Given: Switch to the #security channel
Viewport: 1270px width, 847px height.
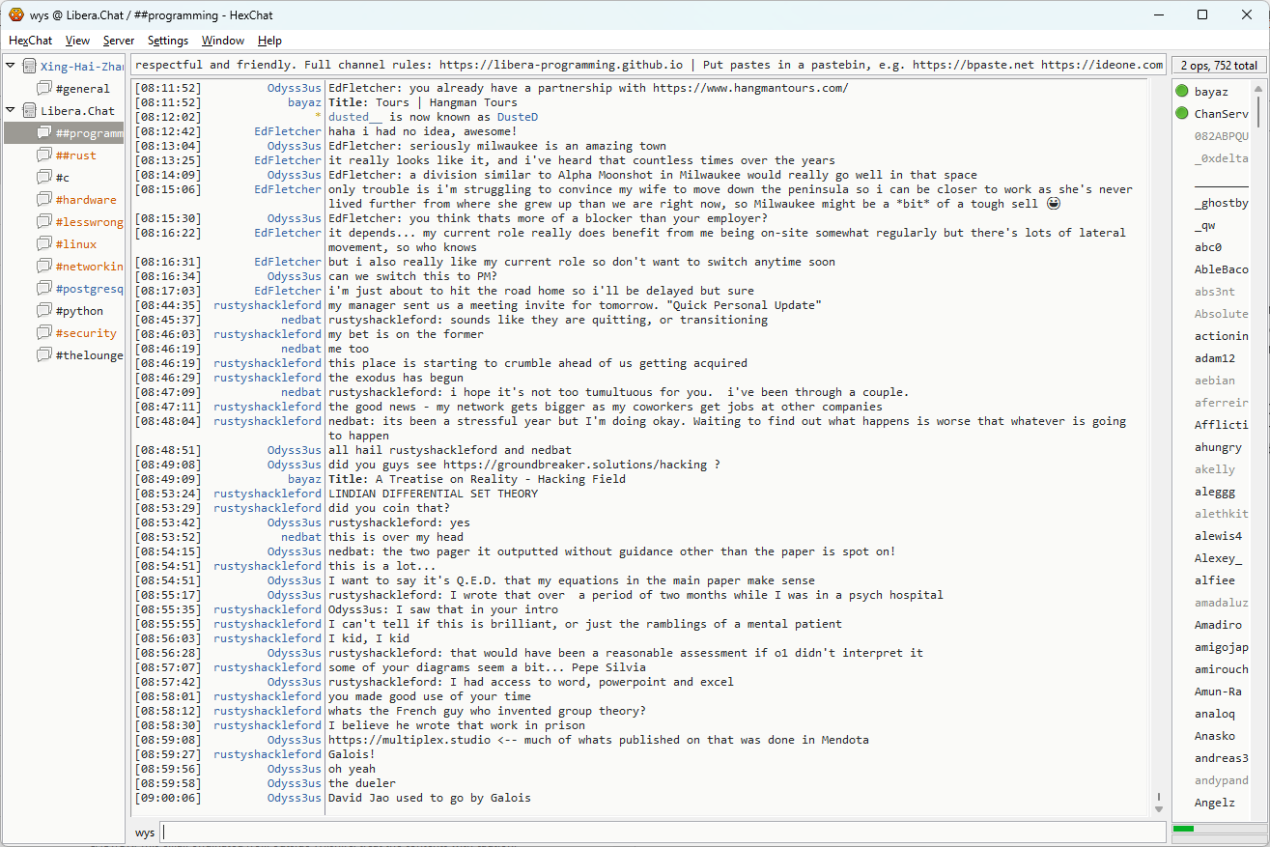Looking at the screenshot, I should 86,333.
